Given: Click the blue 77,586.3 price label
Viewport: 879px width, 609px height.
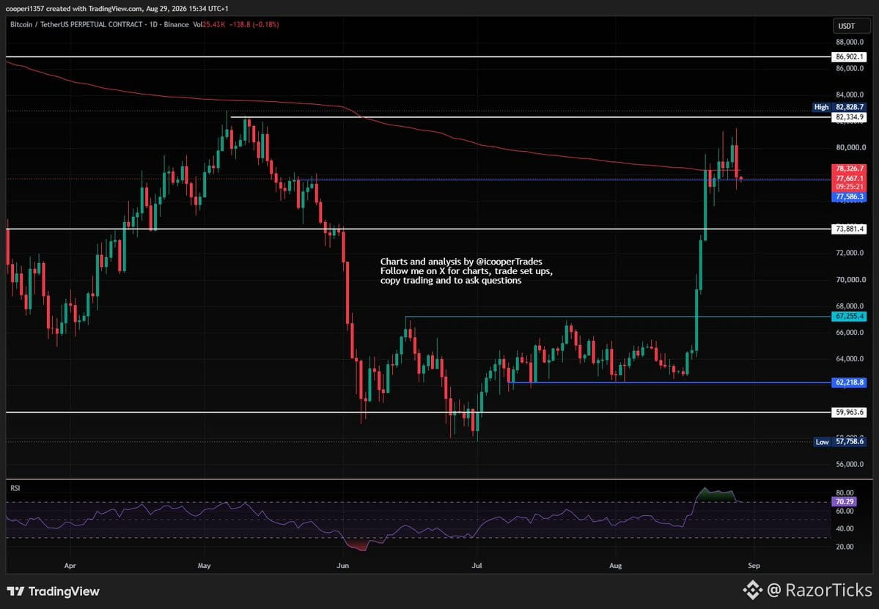Looking at the screenshot, I should (x=849, y=197).
